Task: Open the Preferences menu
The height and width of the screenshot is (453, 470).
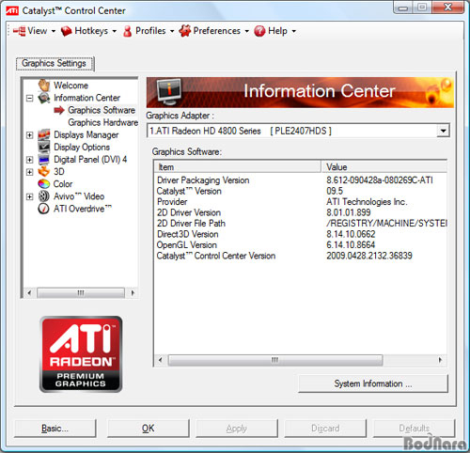Action: click(x=214, y=31)
